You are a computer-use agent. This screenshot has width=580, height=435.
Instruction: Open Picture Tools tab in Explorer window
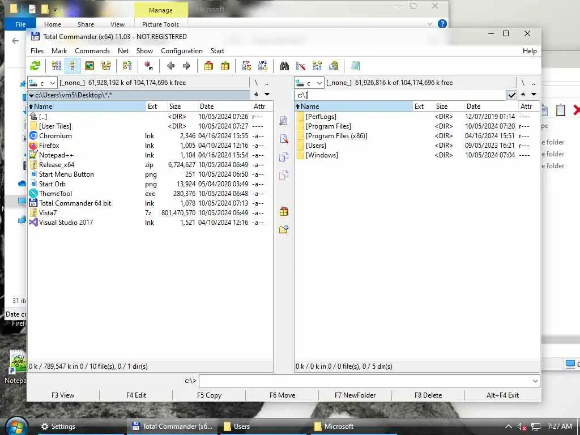[x=160, y=24]
